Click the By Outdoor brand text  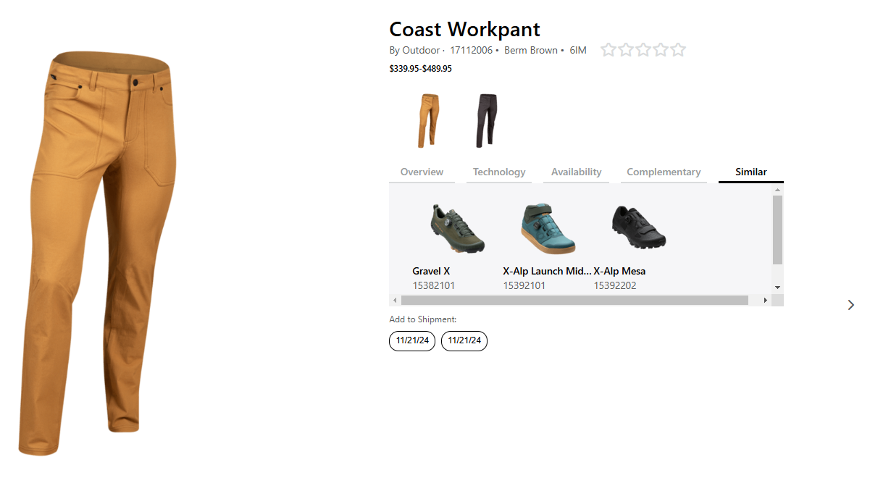point(414,51)
